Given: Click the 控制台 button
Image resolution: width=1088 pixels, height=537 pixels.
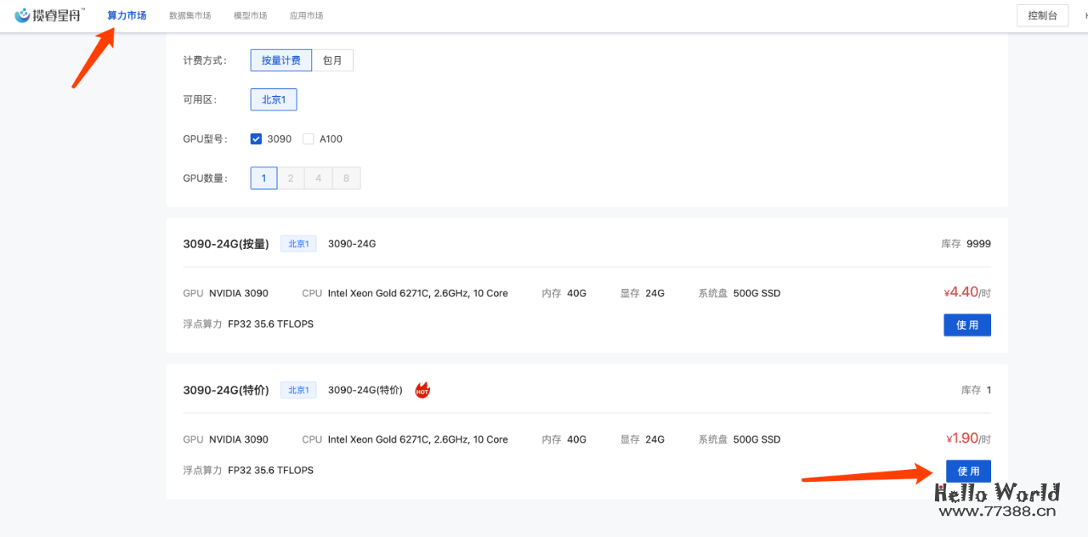Looking at the screenshot, I should [x=1042, y=15].
